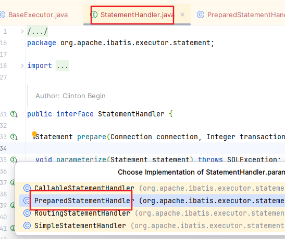The height and width of the screenshot is (239, 285).
Task: Select CallableStatementHandler in the implementation popup
Action: (152, 188)
